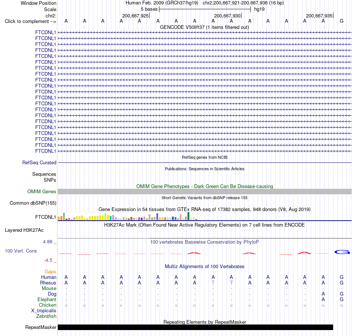
Task: Select the "Dog" alignment row label
Action: click(52, 294)
